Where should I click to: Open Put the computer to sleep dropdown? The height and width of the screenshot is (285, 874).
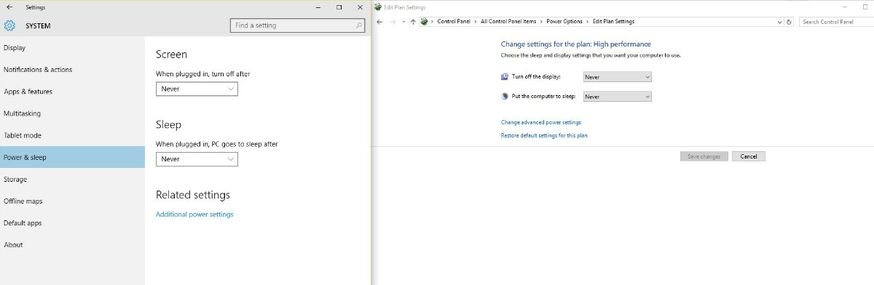point(618,96)
